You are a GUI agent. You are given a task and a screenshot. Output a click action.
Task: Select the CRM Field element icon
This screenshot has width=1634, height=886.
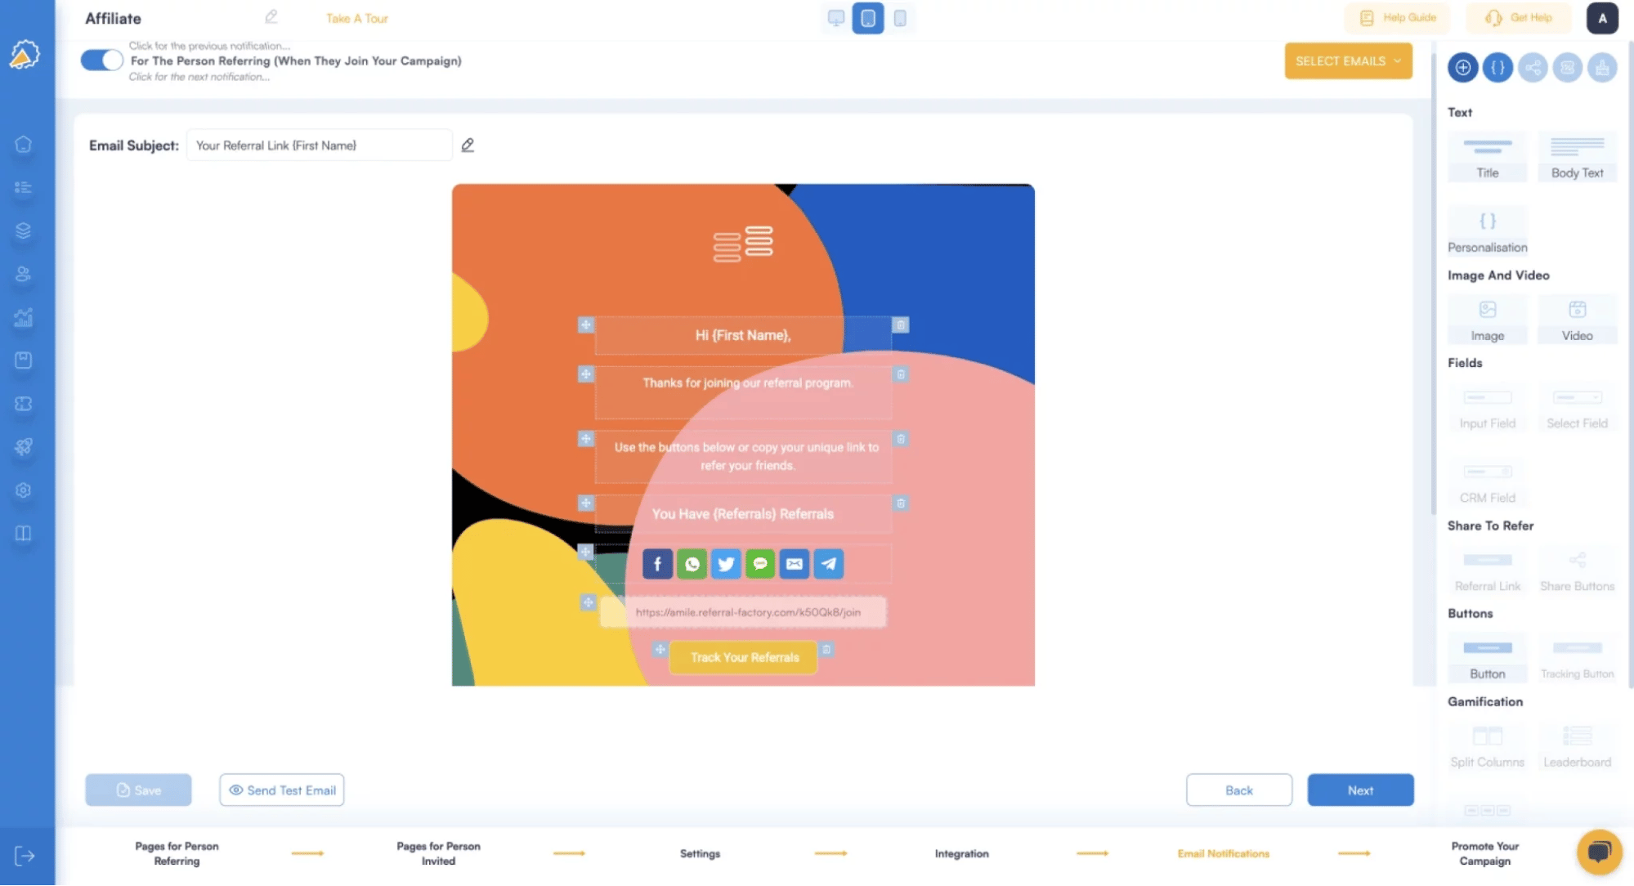point(1487,472)
